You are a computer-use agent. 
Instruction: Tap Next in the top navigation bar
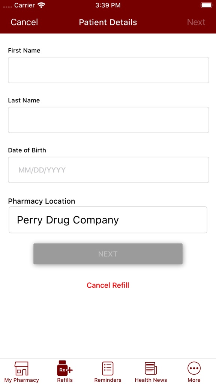coord(196,22)
